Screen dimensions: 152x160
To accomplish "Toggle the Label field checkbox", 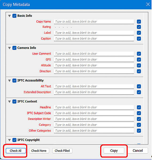I will pyautogui.click(x=139, y=33).
